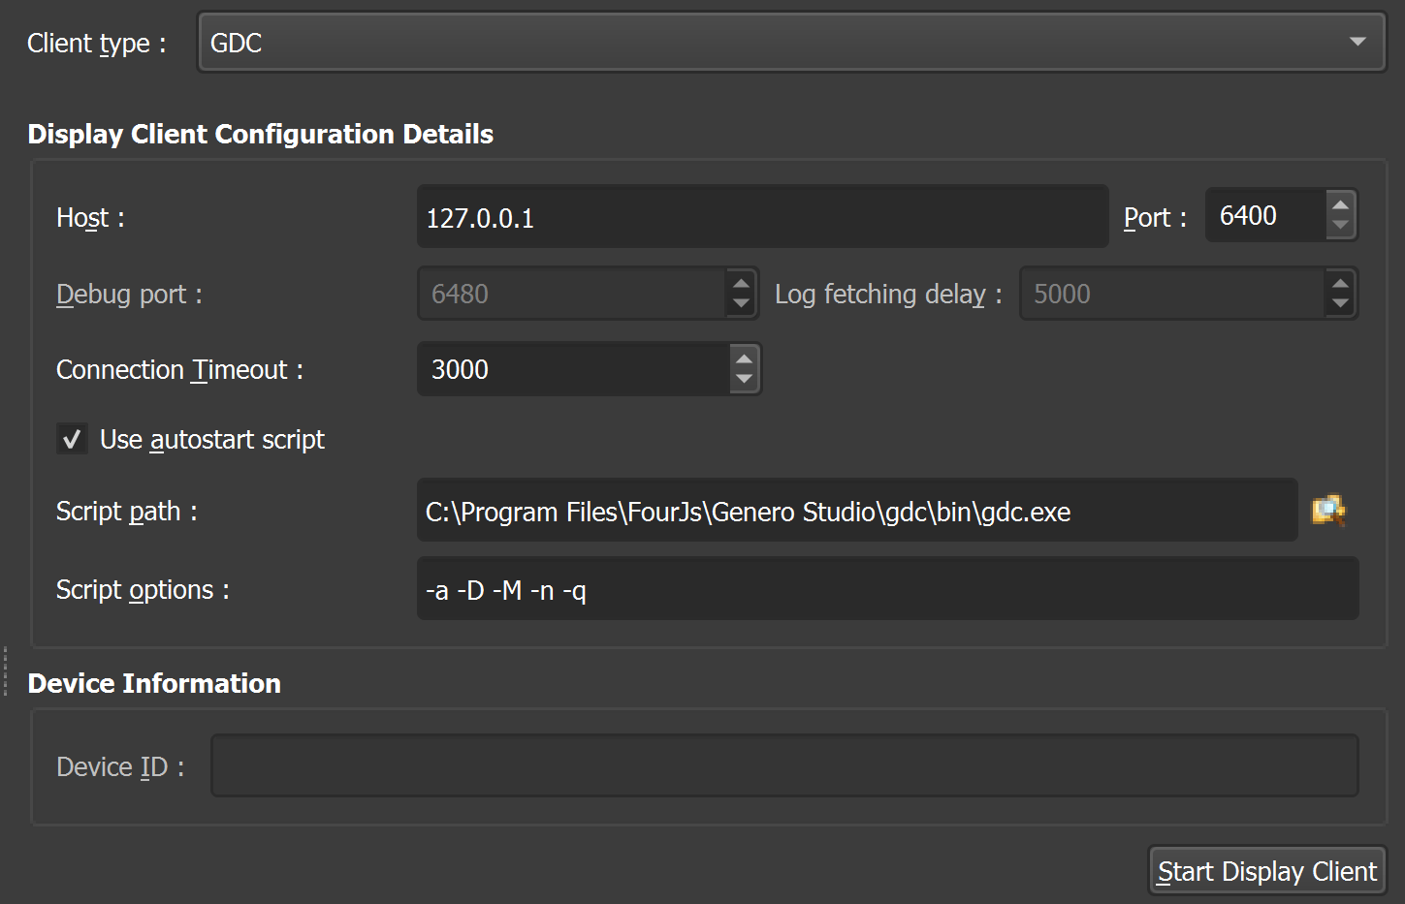Viewport: 1405px width, 904px height.
Task: Click the Script path text field
Action: 856,511
